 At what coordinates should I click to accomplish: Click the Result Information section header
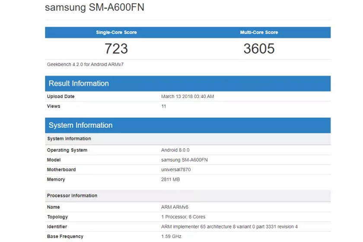pos(188,83)
